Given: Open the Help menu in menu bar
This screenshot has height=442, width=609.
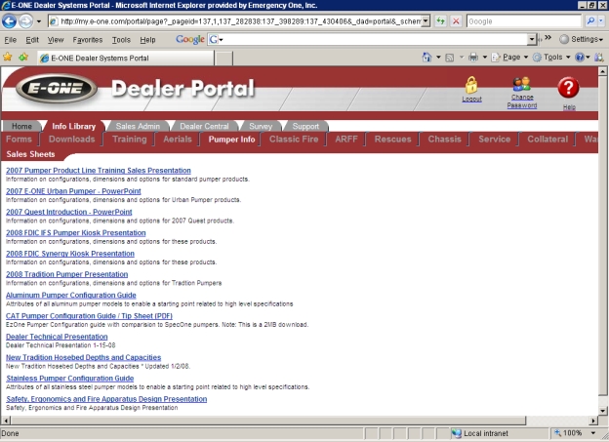Looking at the screenshot, I should [147, 40].
